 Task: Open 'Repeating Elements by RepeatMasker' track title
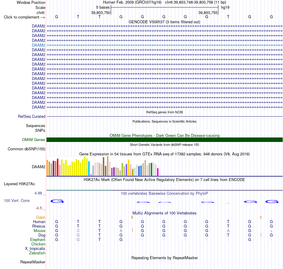coord(164,258)
